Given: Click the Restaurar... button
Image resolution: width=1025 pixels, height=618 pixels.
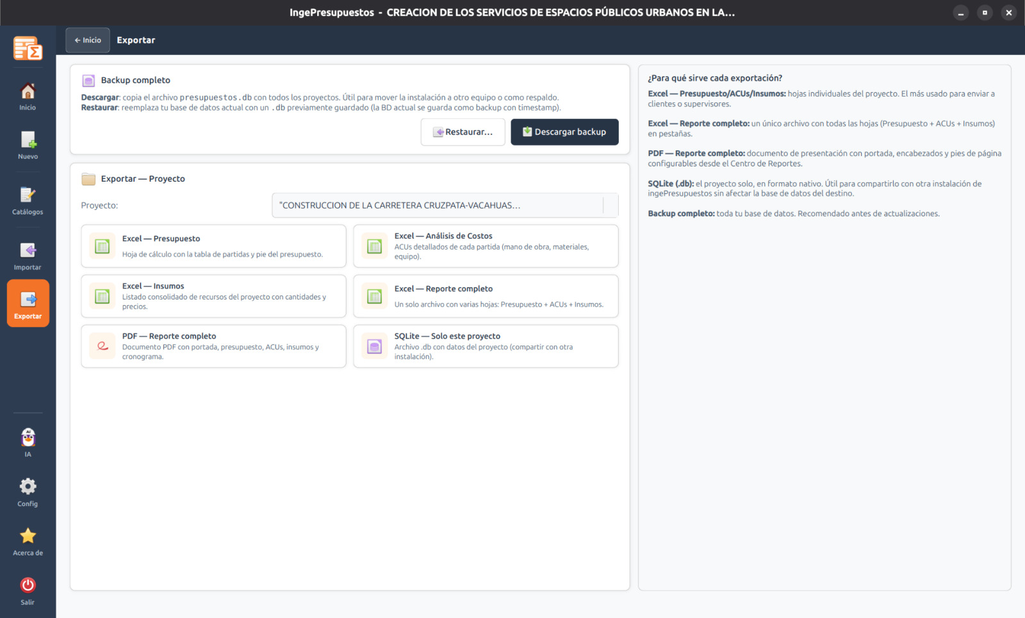Looking at the screenshot, I should [463, 132].
